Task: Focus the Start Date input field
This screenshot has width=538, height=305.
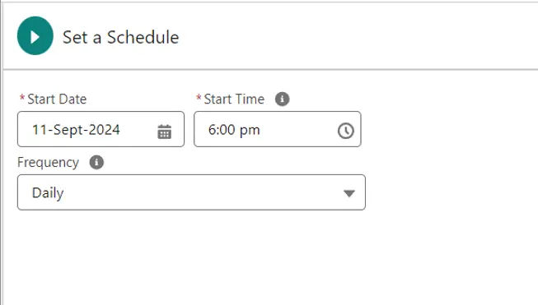Action: (x=101, y=129)
